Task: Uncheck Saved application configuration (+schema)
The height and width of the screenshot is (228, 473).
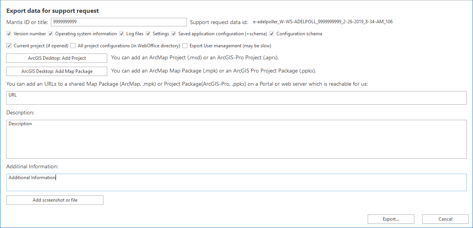Action: (174, 34)
